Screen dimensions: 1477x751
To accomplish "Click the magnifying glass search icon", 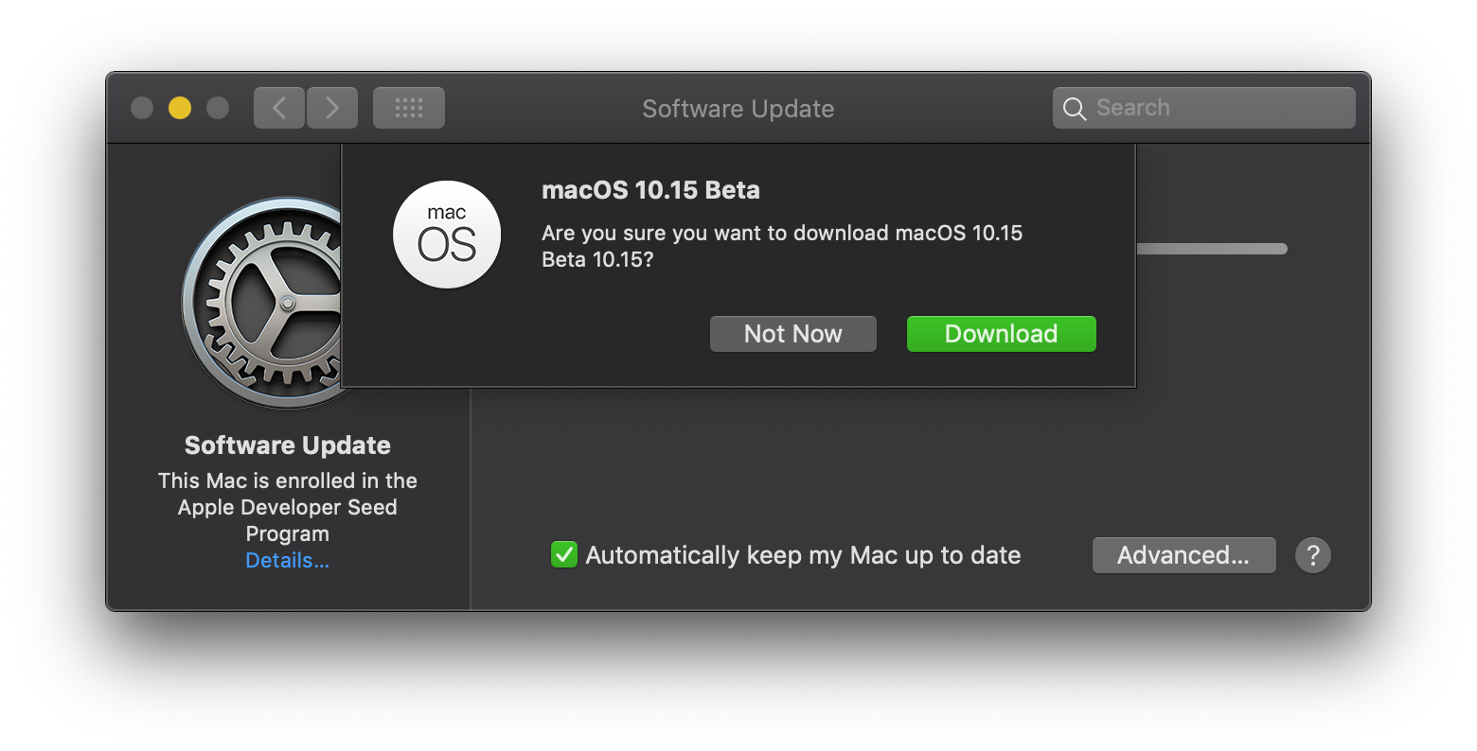I will 1074,109.
